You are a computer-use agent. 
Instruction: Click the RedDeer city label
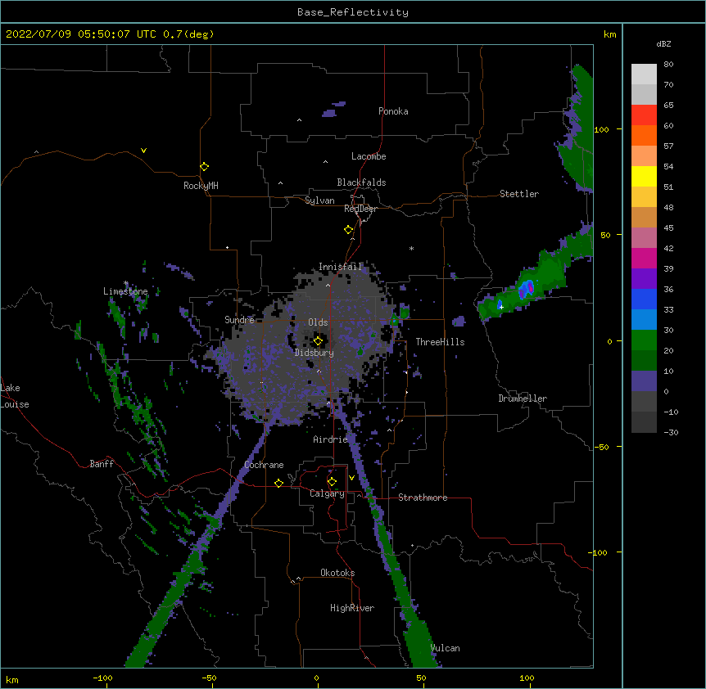click(x=360, y=209)
